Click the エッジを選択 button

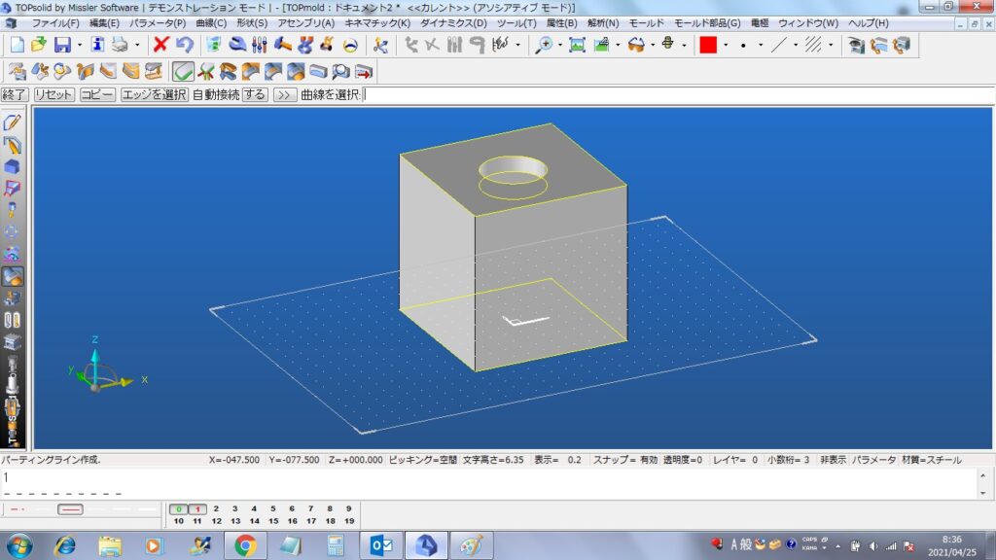coord(154,94)
